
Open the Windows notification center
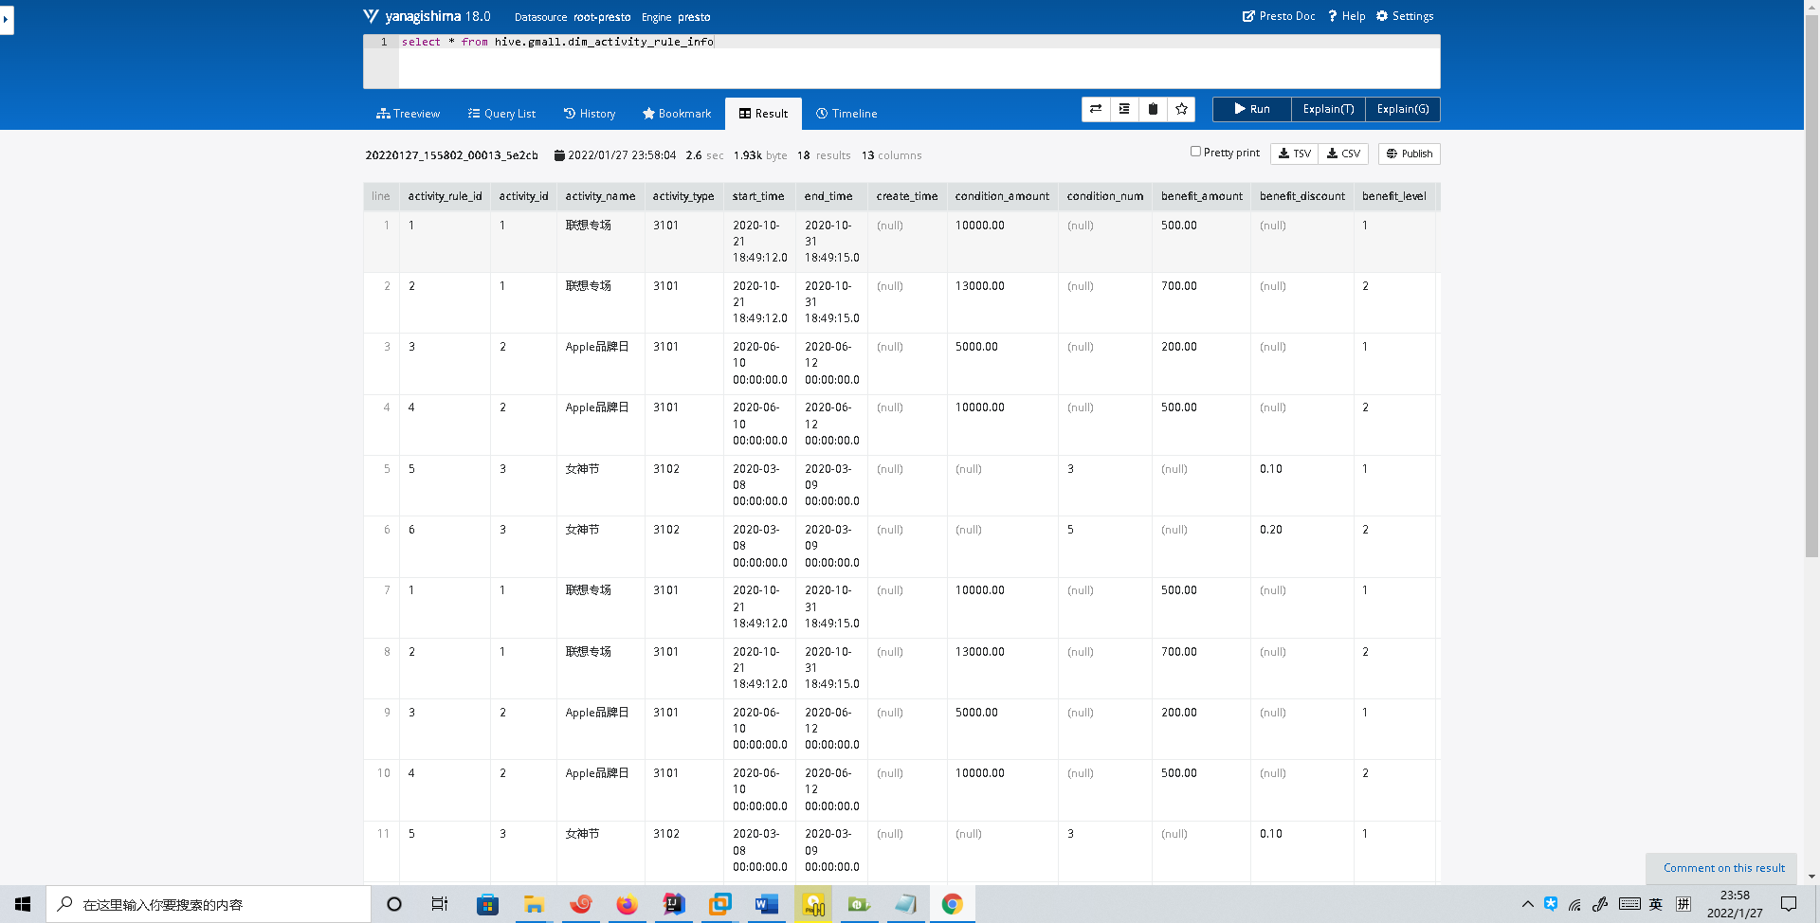coord(1789,904)
